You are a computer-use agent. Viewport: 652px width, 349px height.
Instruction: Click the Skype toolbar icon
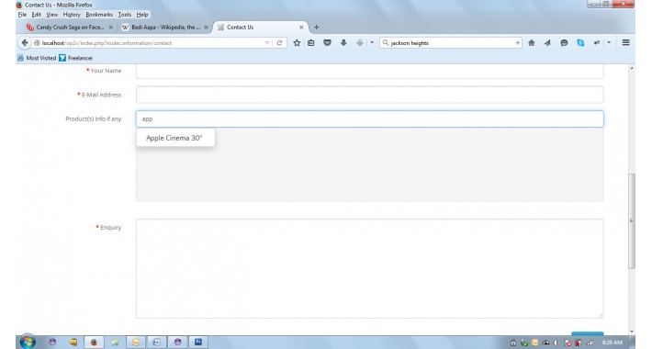(580, 43)
